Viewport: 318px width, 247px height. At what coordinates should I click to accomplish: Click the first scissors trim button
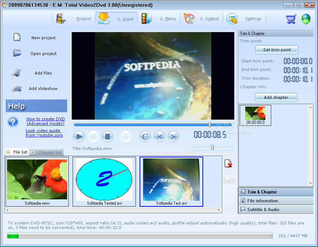[159, 137]
